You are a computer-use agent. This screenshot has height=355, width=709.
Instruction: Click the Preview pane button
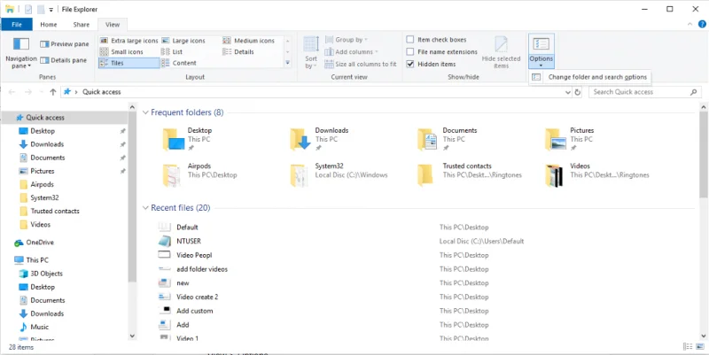click(x=64, y=43)
